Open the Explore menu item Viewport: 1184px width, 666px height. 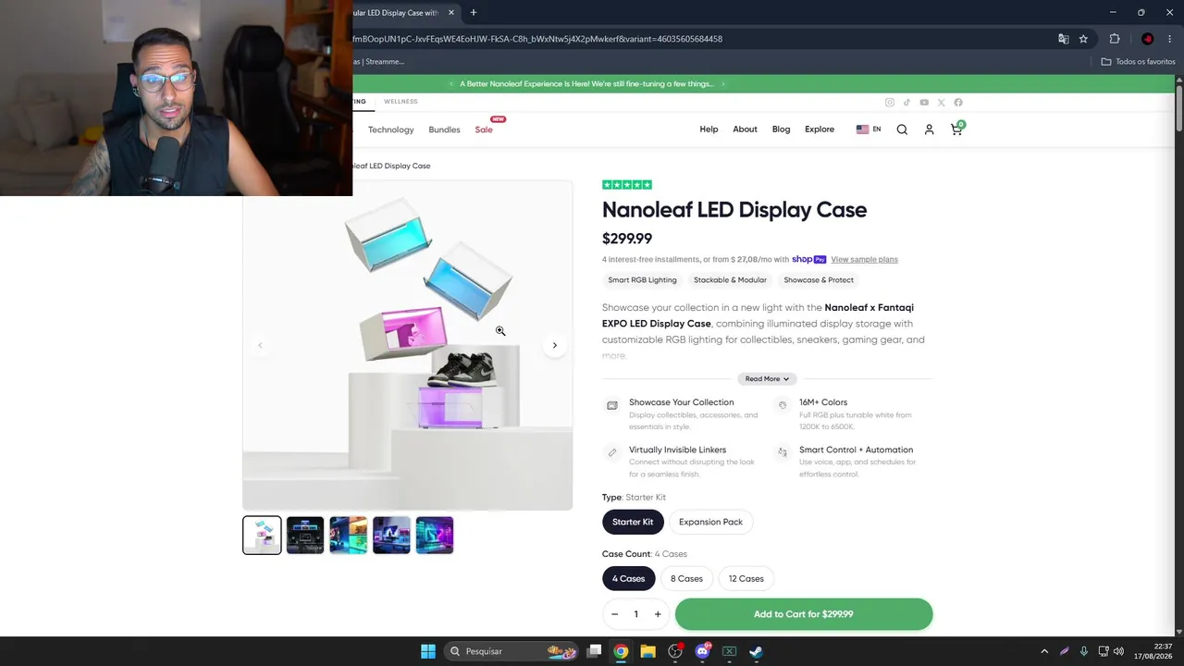[820, 129]
